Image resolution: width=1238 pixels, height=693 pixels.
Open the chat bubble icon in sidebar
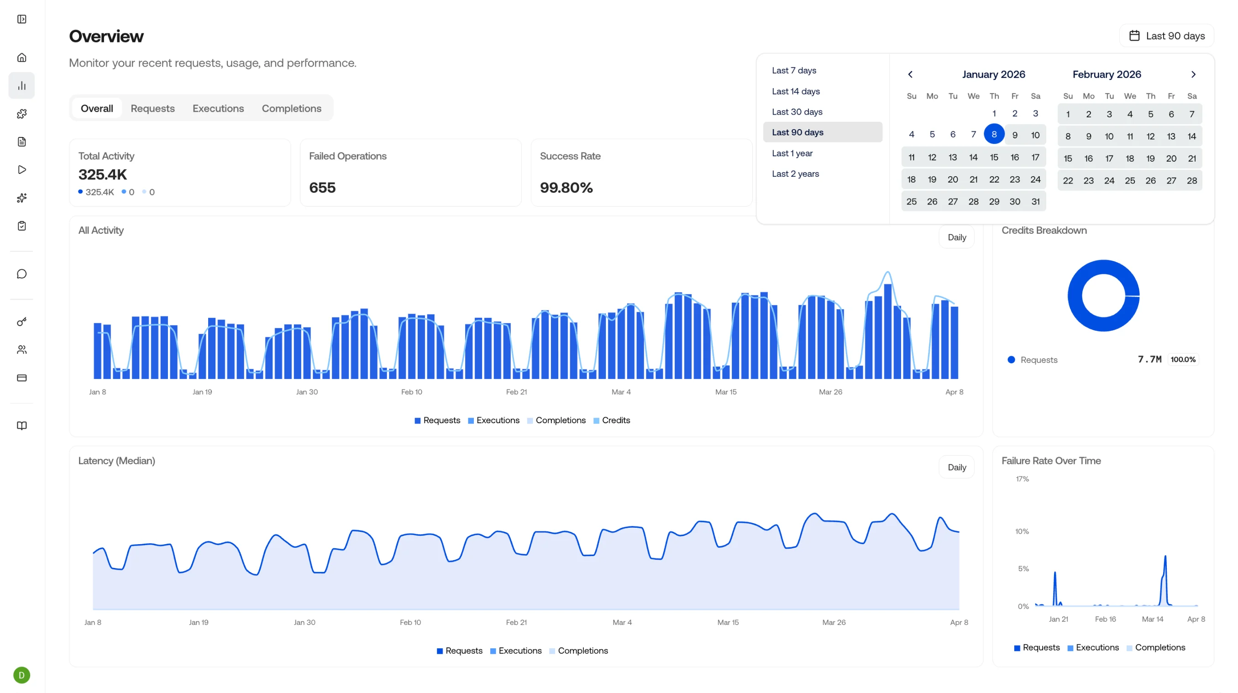coord(21,274)
